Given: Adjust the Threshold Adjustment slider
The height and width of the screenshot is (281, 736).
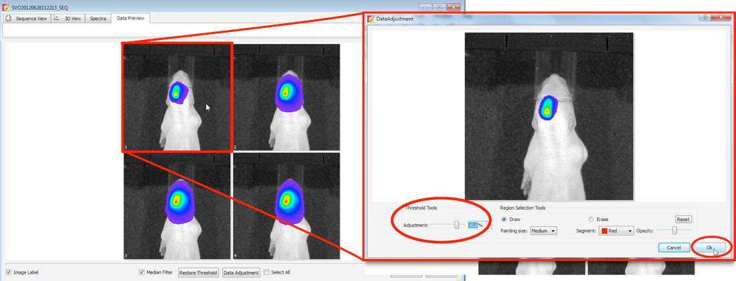Looking at the screenshot, I should [x=456, y=225].
